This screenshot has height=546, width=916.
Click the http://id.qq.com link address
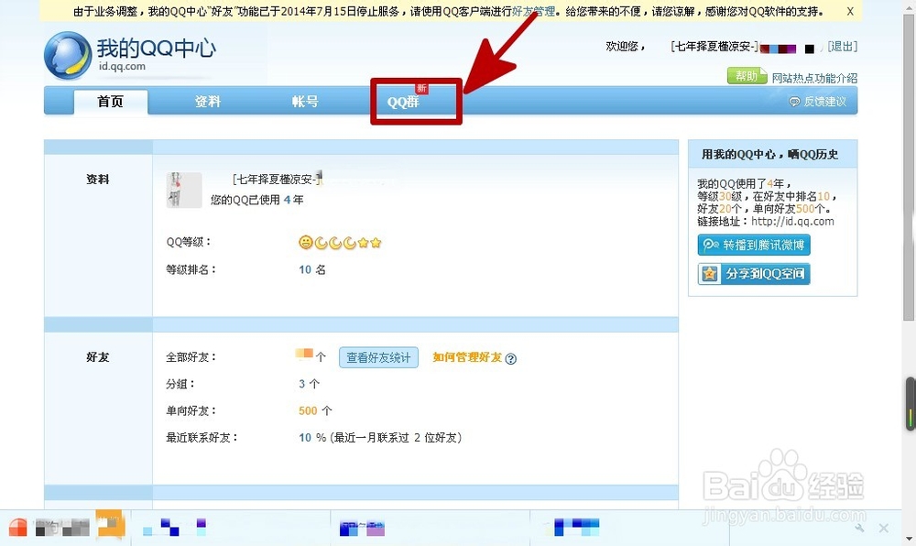pyautogui.click(x=792, y=222)
